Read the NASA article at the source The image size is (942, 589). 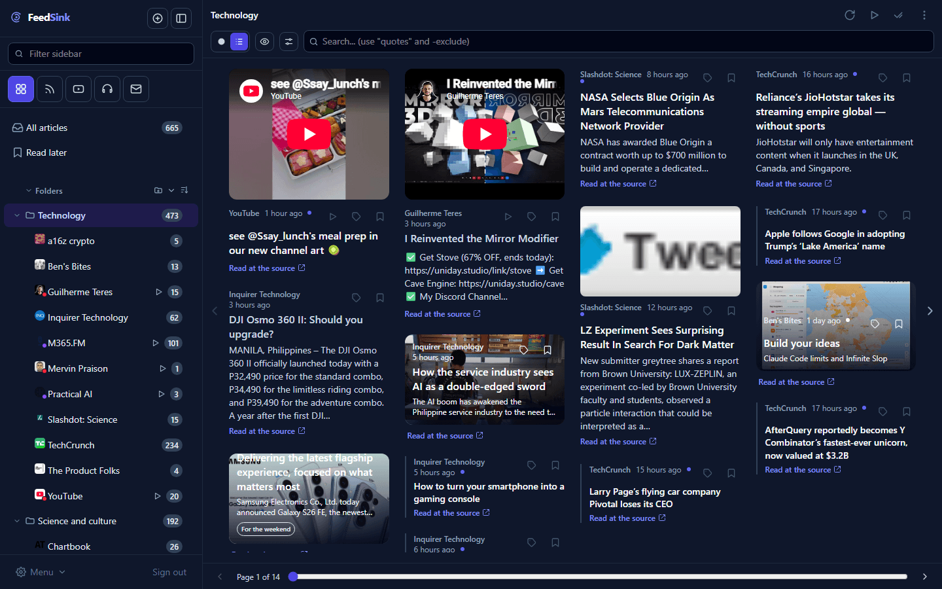[618, 184]
